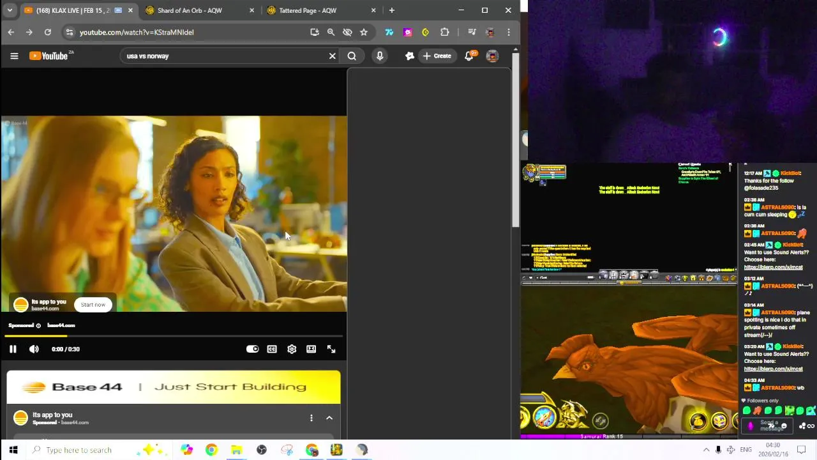Screen dimensions: 817x460
Task: Open the YouTube Create button
Action: tap(437, 56)
